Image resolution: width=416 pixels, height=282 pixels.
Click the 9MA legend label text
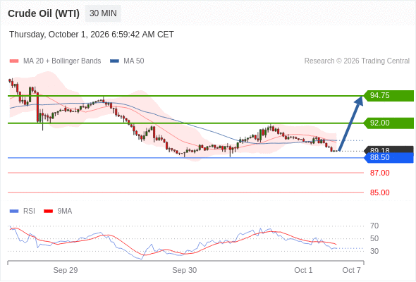coord(65,211)
